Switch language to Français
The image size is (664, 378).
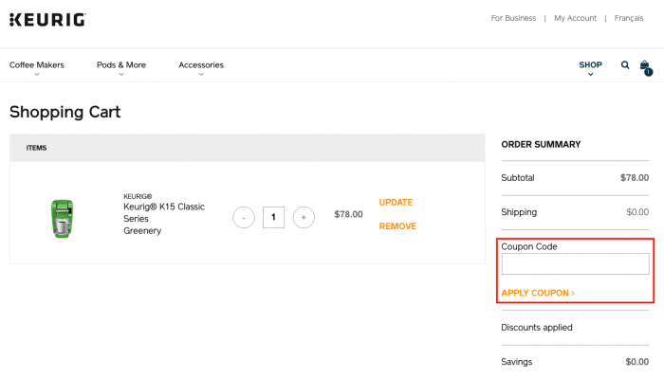(x=628, y=18)
